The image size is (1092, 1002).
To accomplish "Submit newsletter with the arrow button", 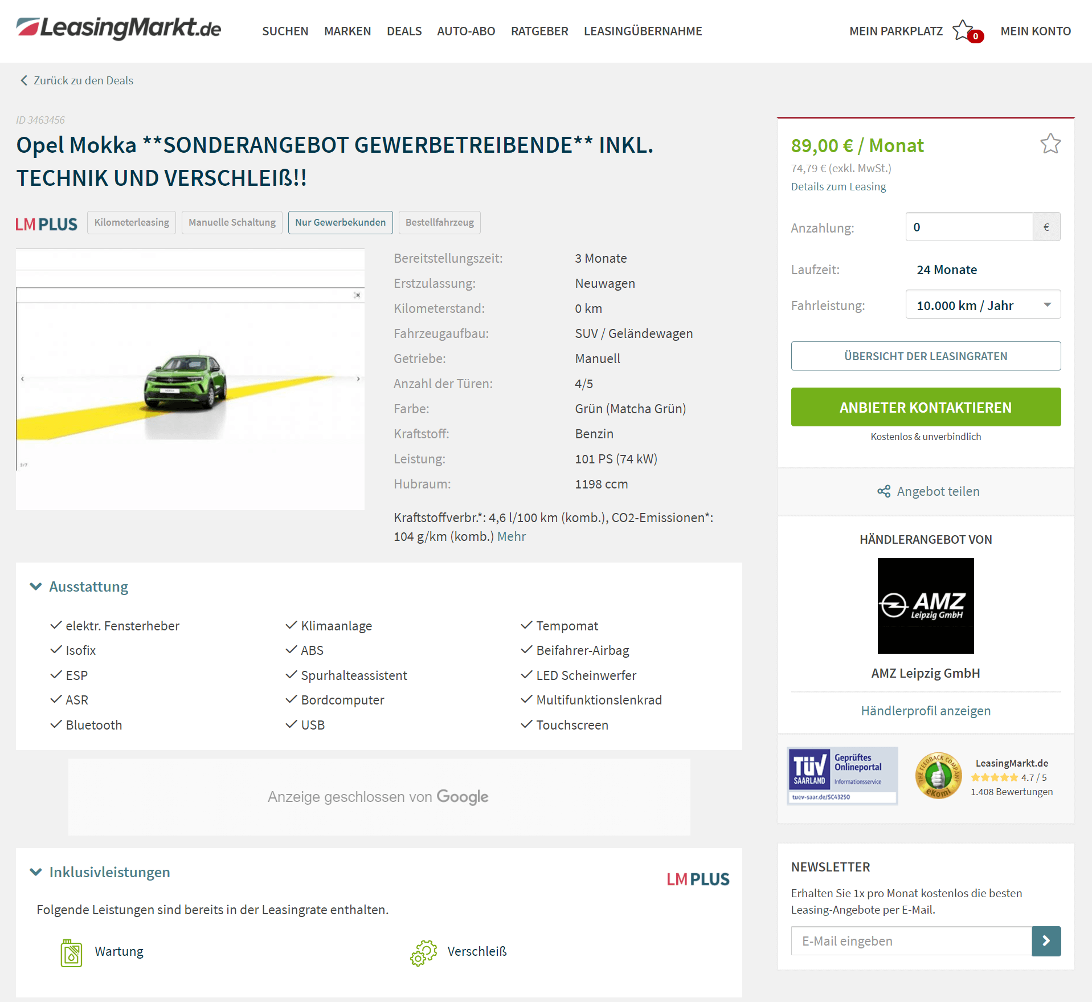I will [1046, 941].
